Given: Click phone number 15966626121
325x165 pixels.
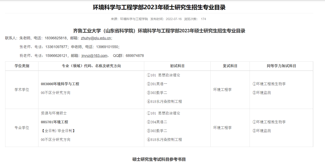Looking at the screenshot, I should click(x=56, y=55).
